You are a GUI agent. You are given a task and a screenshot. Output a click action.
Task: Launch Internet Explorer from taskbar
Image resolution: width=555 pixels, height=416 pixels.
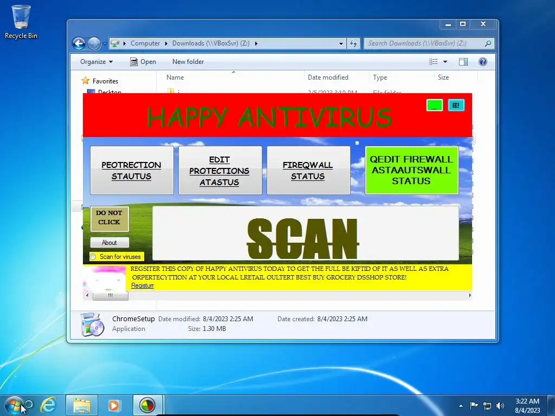tap(48, 405)
